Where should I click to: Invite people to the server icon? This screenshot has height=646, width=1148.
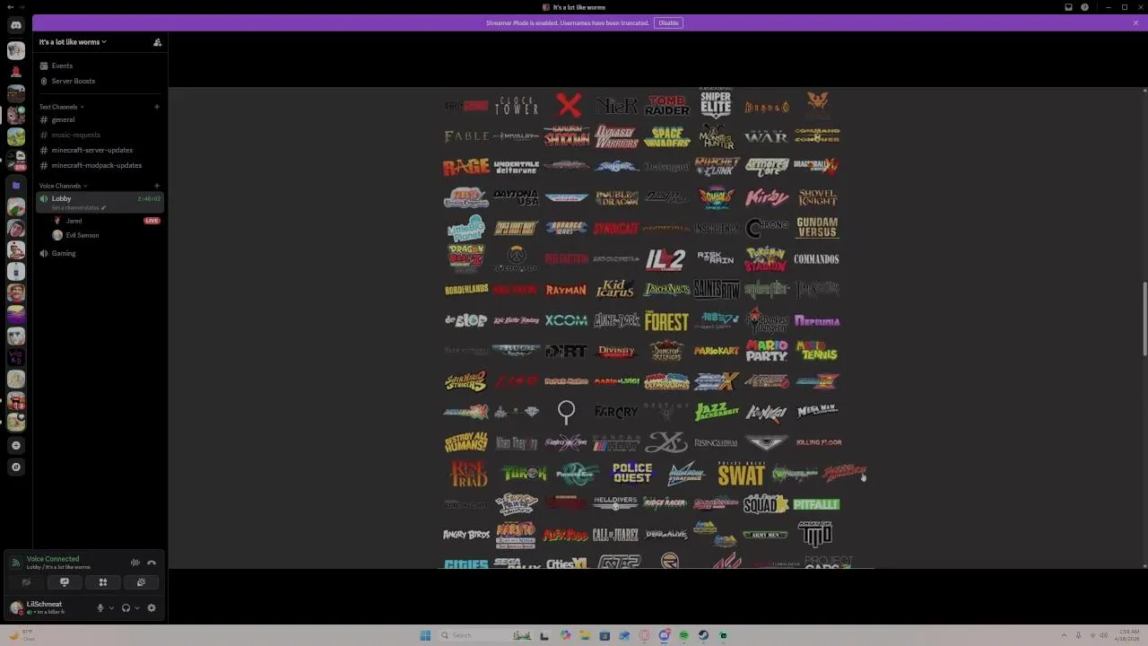[x=157, y=42]
